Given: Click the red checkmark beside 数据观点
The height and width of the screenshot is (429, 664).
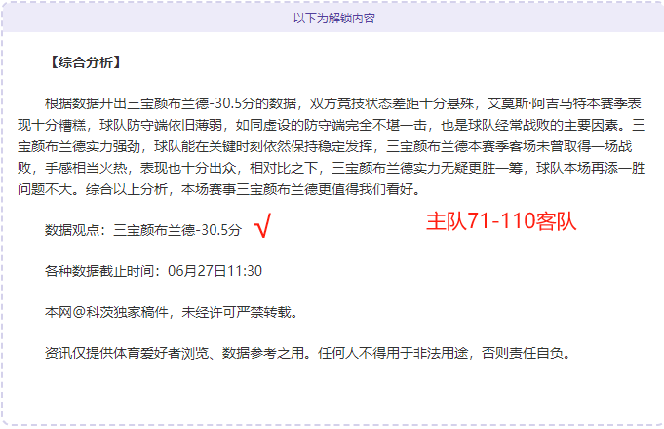Looking at the screenshot, I should (262, 226).
